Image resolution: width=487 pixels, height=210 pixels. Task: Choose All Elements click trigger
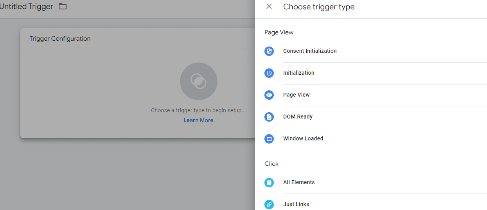tap(299, 183)
